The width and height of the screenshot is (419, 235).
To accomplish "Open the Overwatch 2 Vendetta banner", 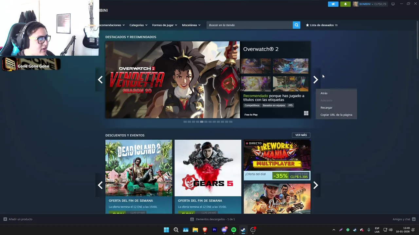I will pyautogui.click(x=173, y=80).
